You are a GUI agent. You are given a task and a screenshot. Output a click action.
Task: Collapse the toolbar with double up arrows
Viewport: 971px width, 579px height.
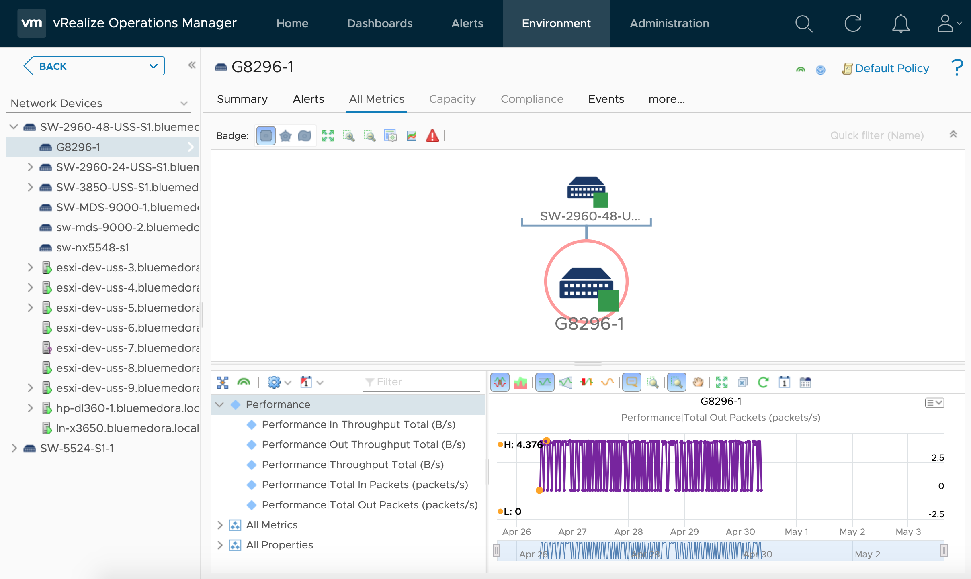click(x=953, y=135)
